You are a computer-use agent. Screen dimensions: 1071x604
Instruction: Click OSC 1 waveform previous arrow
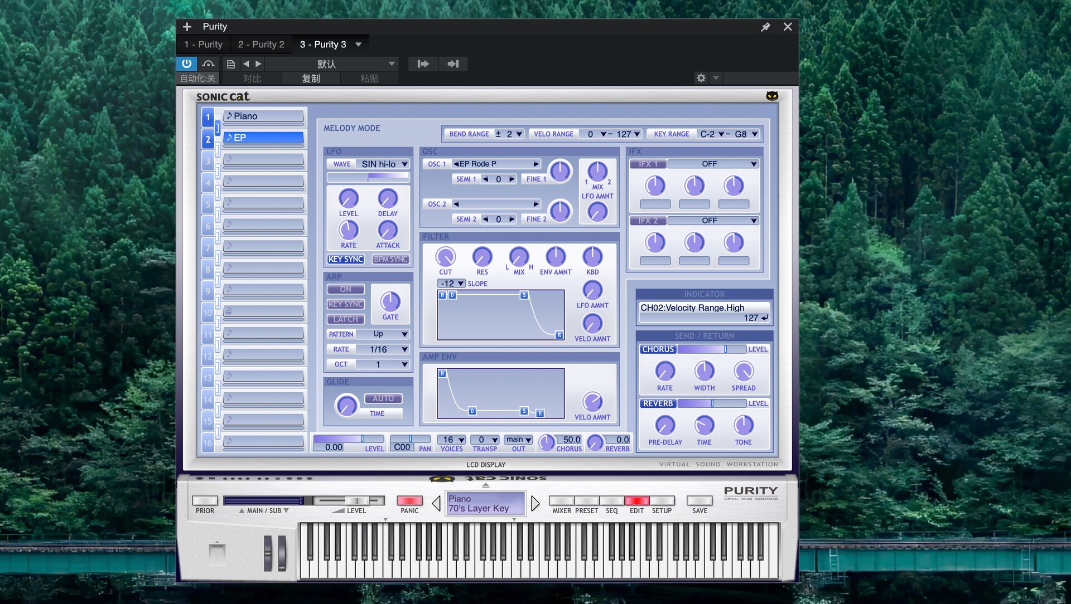pos(456,164)
